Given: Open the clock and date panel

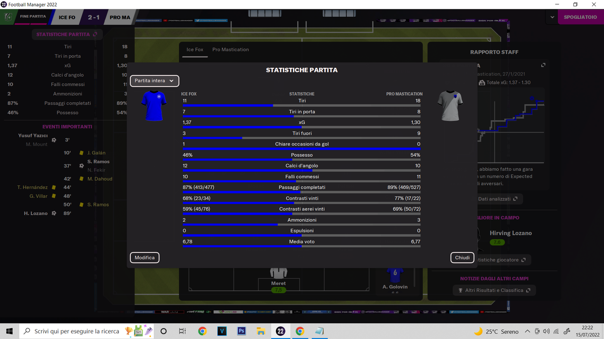Looking at the screenshot, I should tap(587, 331).
